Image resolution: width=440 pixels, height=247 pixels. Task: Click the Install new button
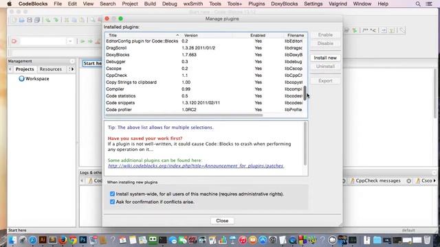pyautogui.click(x=325, y=58)
